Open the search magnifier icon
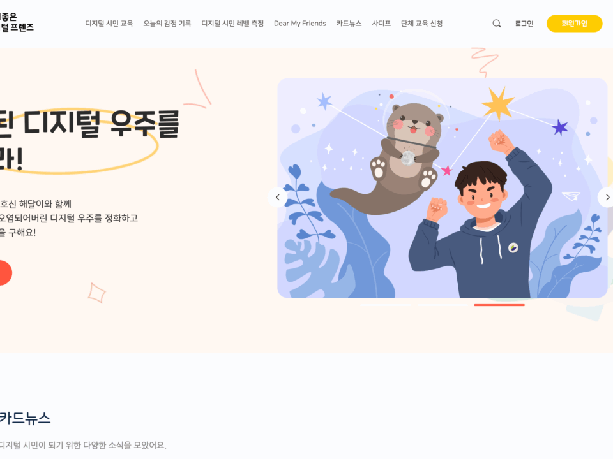The height and width of the screenshot is (459, 613). click(x=497, y=24)
